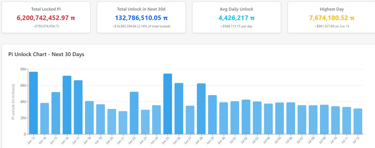Click the Jul 09 x-axis label
The image size is (375, 148).
322,140
